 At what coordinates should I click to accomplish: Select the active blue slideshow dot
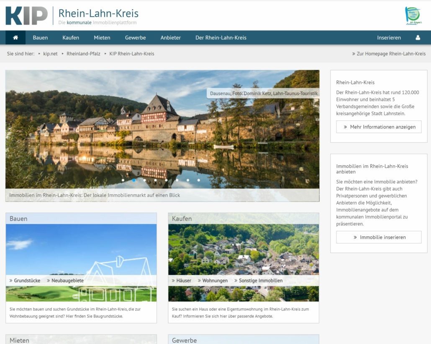pyautogui.click(x=134, y=180)
